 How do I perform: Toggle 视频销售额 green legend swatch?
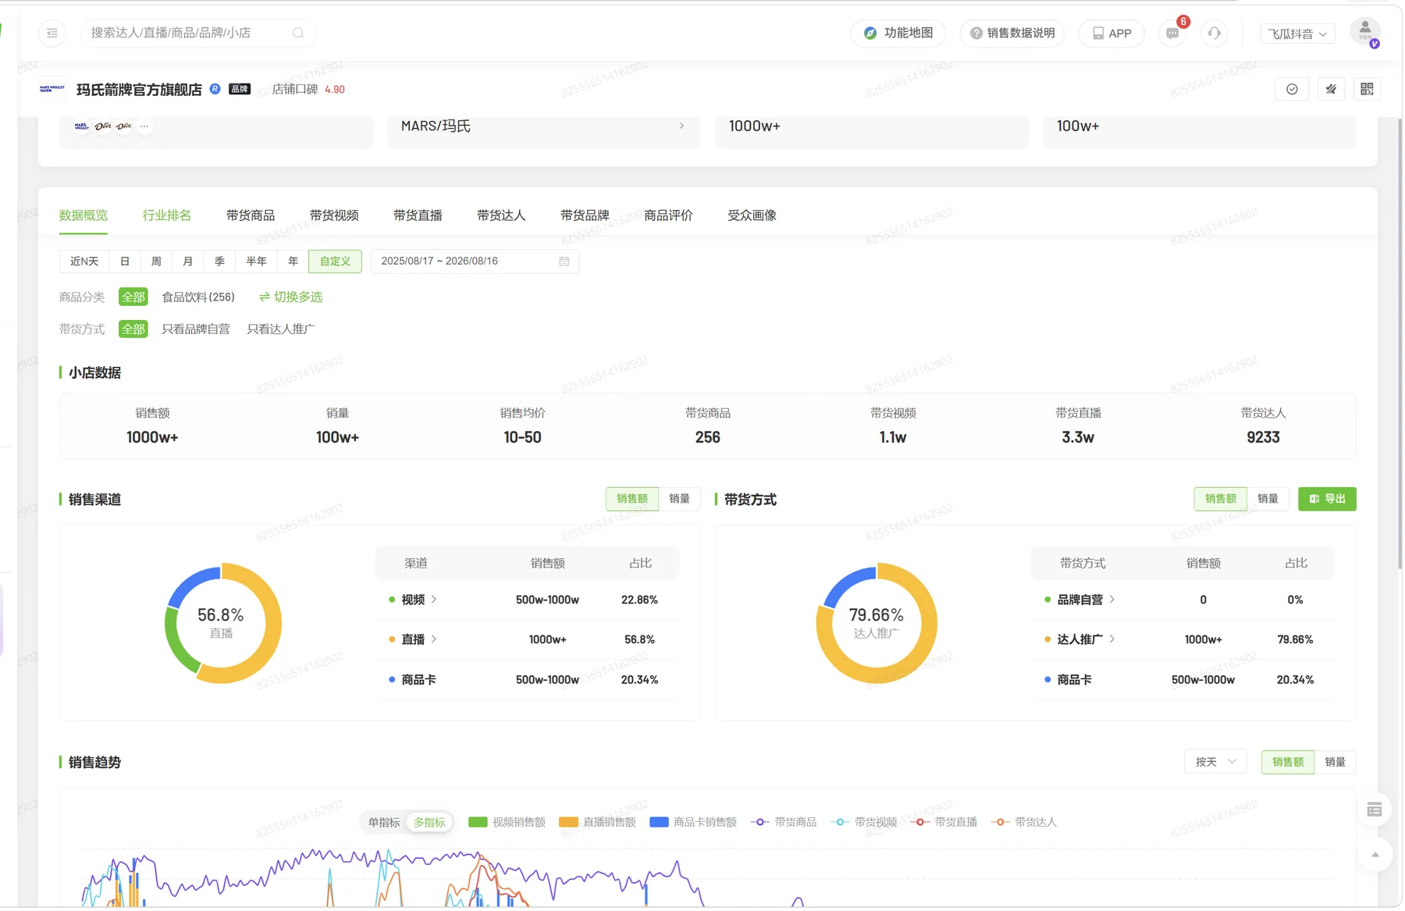pyautogui.click(x=478, y=822)
